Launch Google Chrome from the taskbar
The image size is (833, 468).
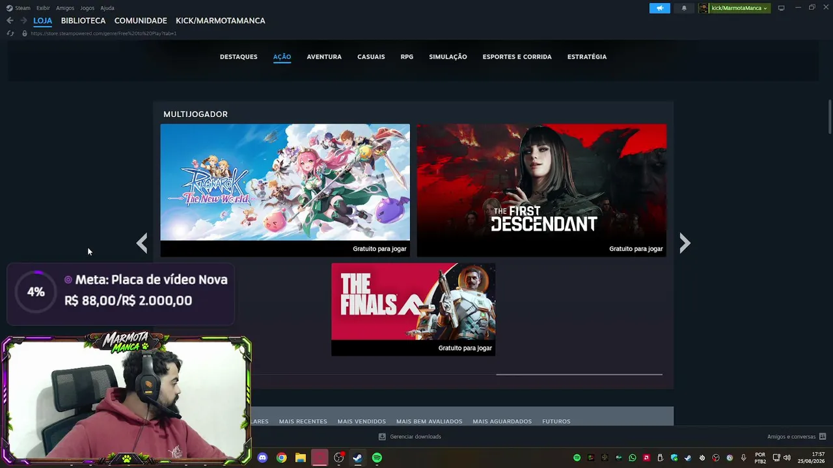pyautogui.click(x=281, y=458)
